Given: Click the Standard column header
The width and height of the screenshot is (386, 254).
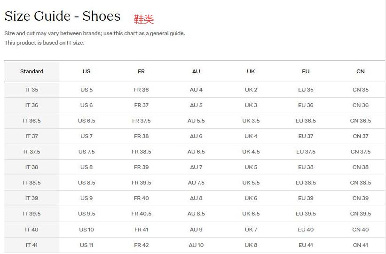Looking at the screenshot, I should pos(32,71).
